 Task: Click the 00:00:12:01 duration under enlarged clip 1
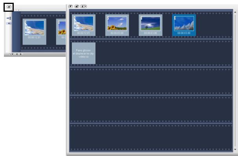point(84,33)
